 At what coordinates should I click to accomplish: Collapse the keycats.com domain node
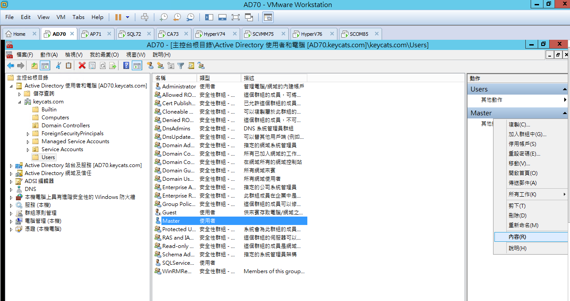[19, 102]
